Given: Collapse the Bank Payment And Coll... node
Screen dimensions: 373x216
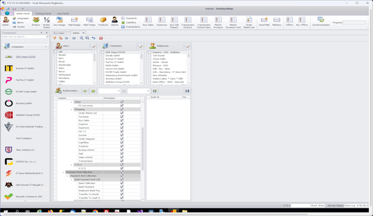Looking at the screenshot, I should pos(71,180).
